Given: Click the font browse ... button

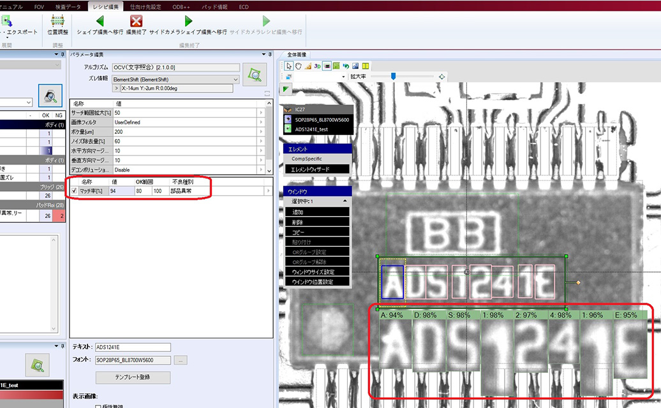Looking at the screenshot, I should [181, 360].
